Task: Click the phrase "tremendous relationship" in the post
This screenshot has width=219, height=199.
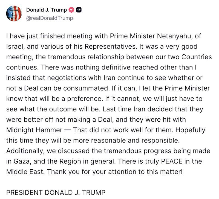Action: click(x=85, y=57)
